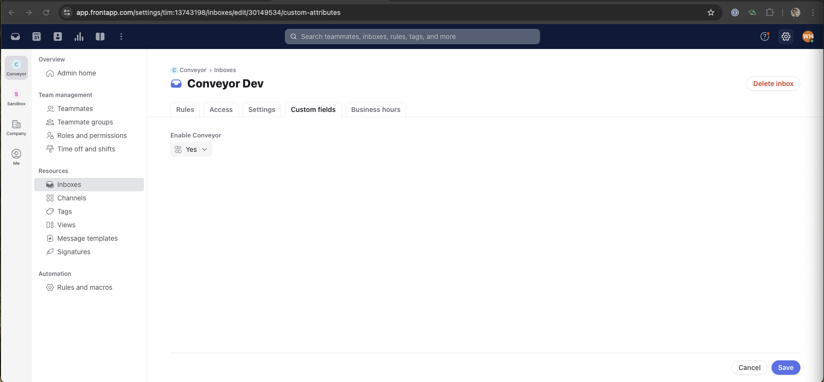The height and width of the screenshot is (382, 824).
Task: Click the settings gear icon
Action: [x=786, y=37]
